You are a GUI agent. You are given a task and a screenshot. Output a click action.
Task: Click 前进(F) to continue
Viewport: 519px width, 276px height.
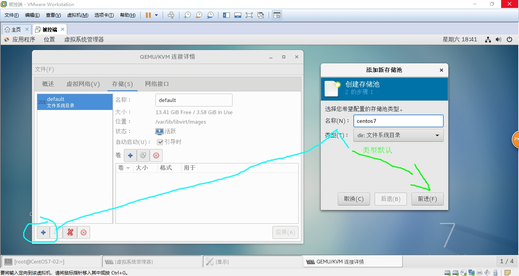pyautogui.click(x=427, y=199)
